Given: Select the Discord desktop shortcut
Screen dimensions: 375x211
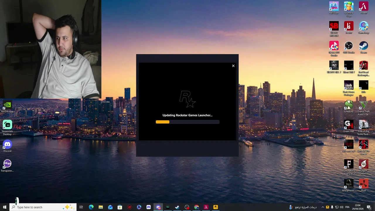Looking at the screenshot, I should [7, 146].
